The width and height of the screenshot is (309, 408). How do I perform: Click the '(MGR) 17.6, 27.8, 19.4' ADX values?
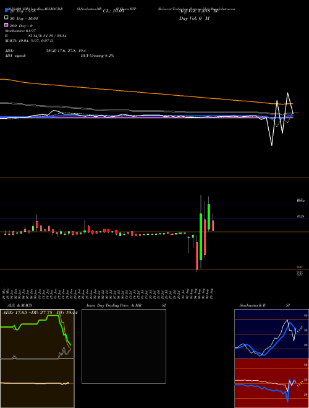point(66,51)
